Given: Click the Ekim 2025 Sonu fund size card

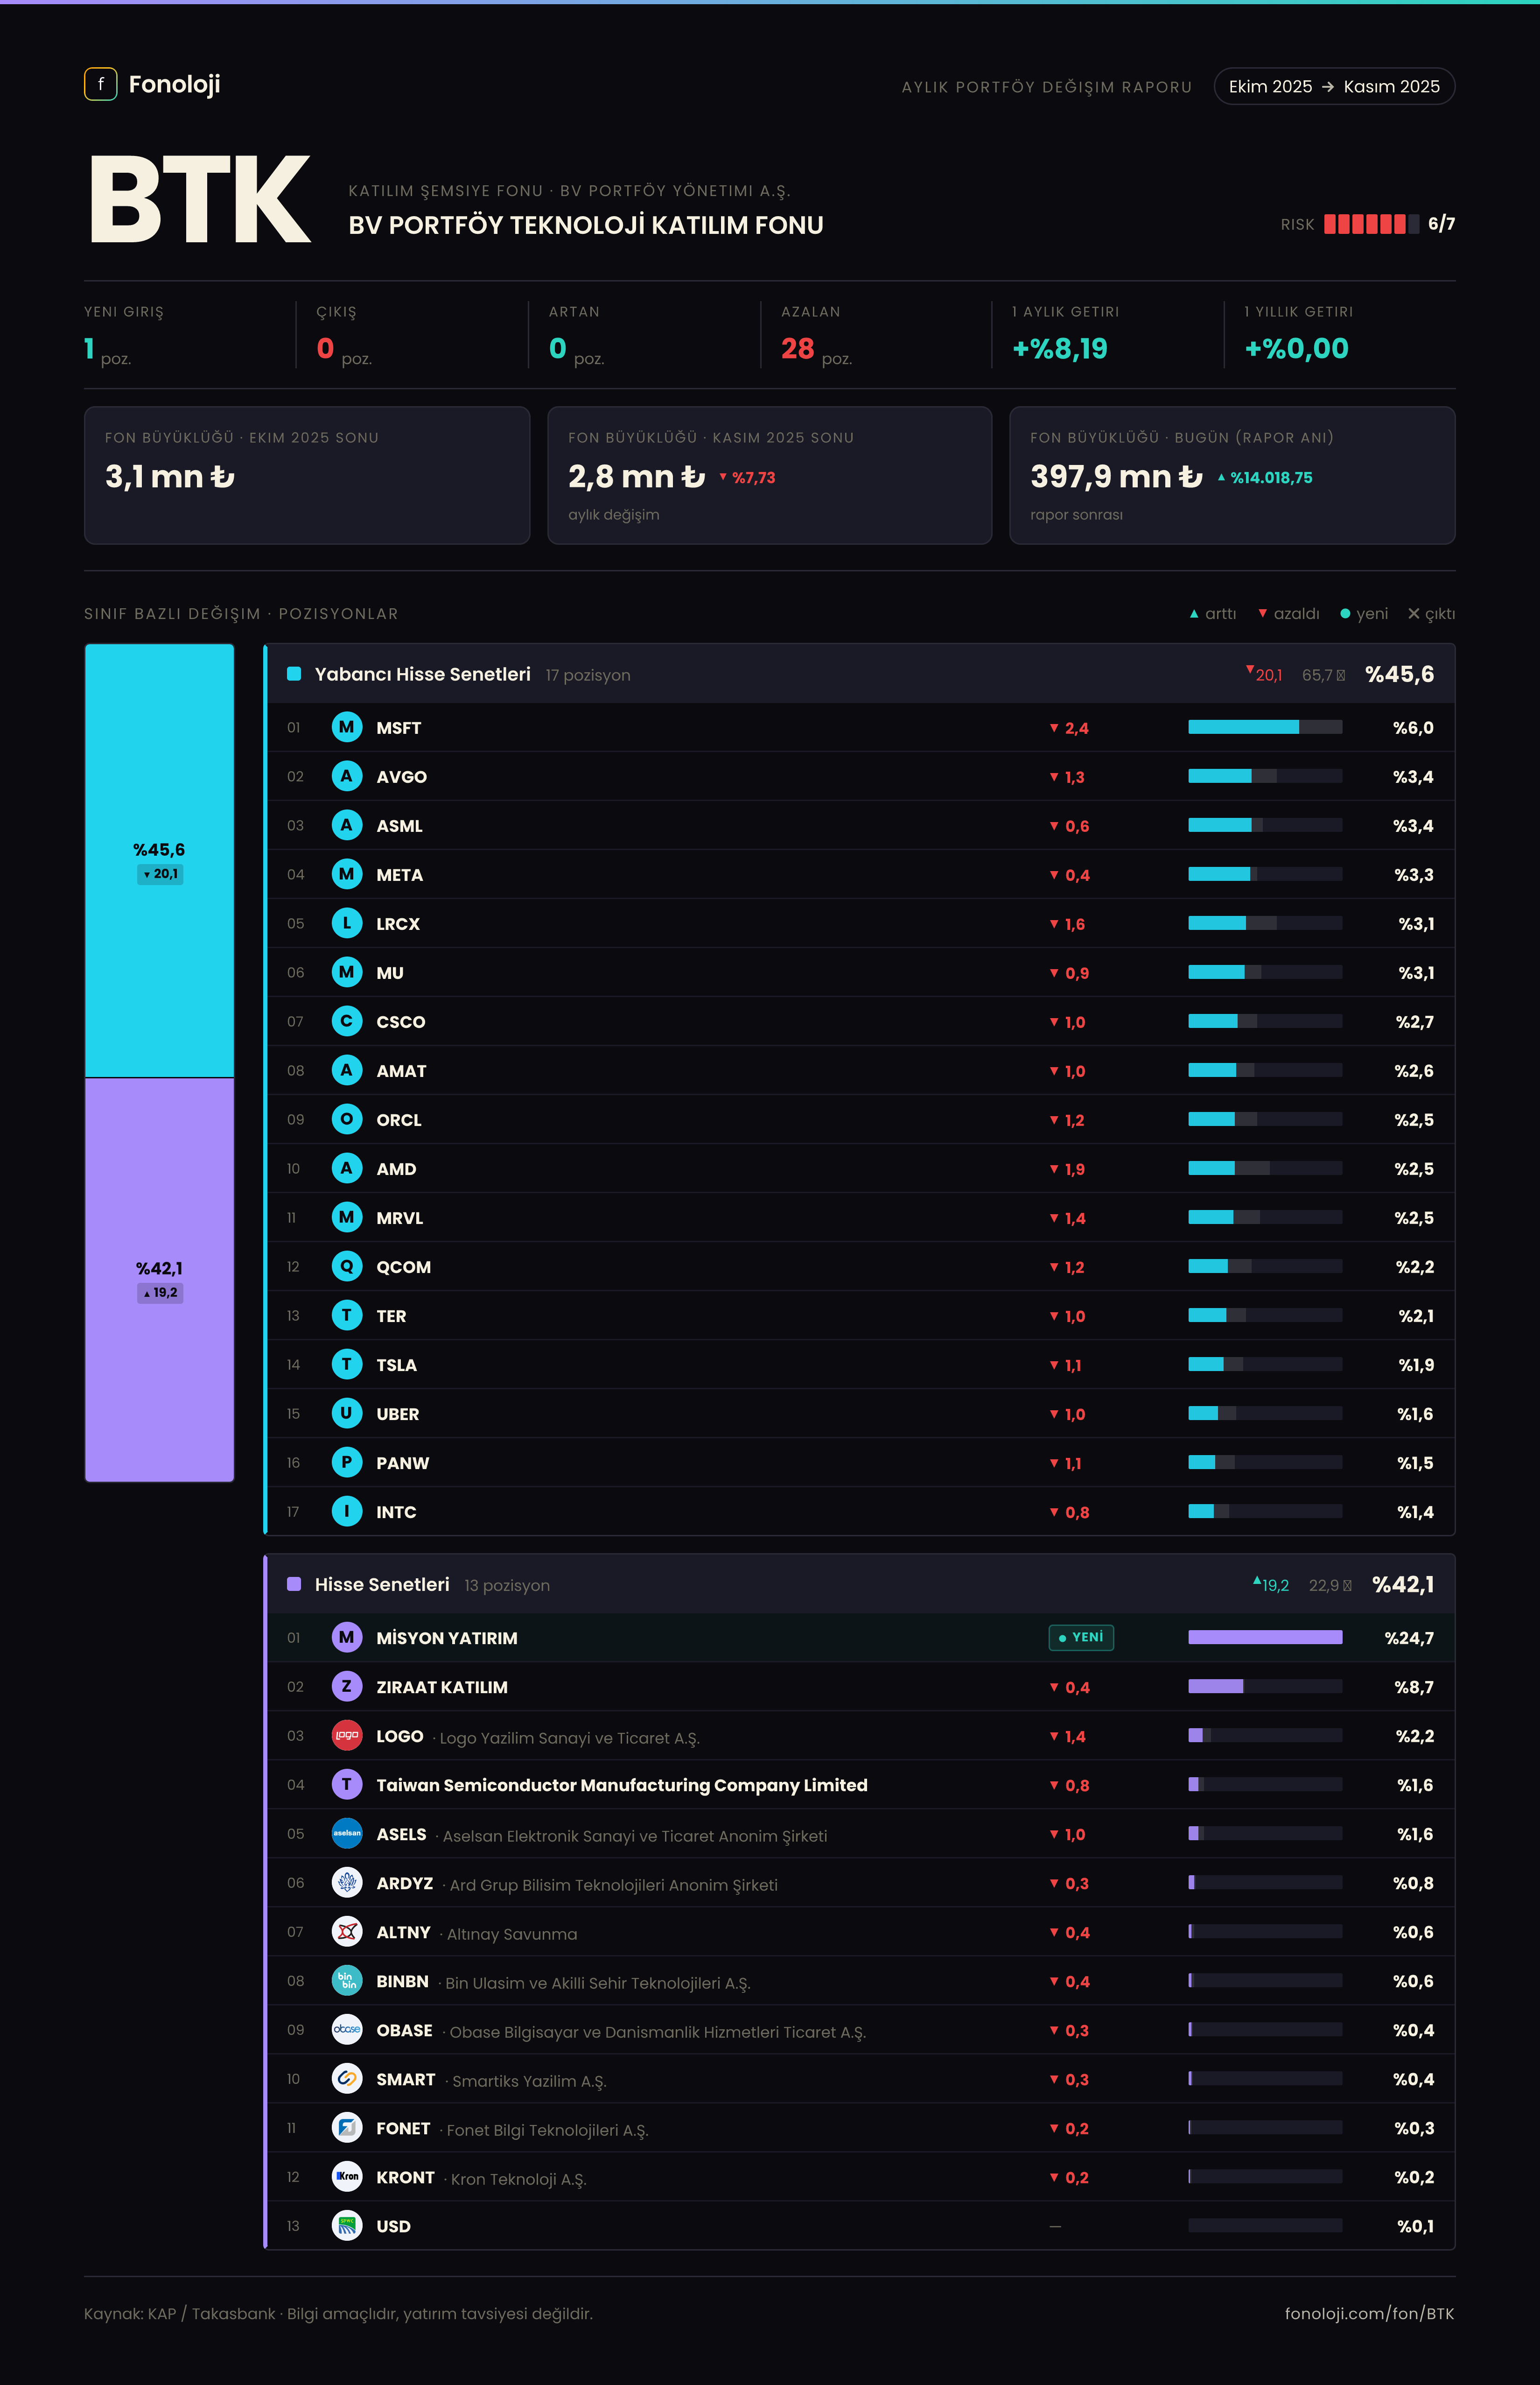Looking at the screenshot, I should (x=307, y=475).
